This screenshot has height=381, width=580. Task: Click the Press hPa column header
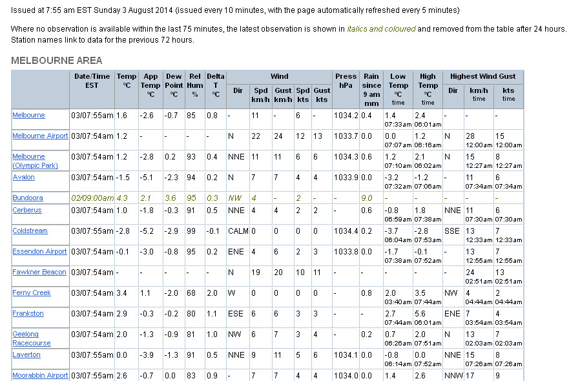coord(346,81)
